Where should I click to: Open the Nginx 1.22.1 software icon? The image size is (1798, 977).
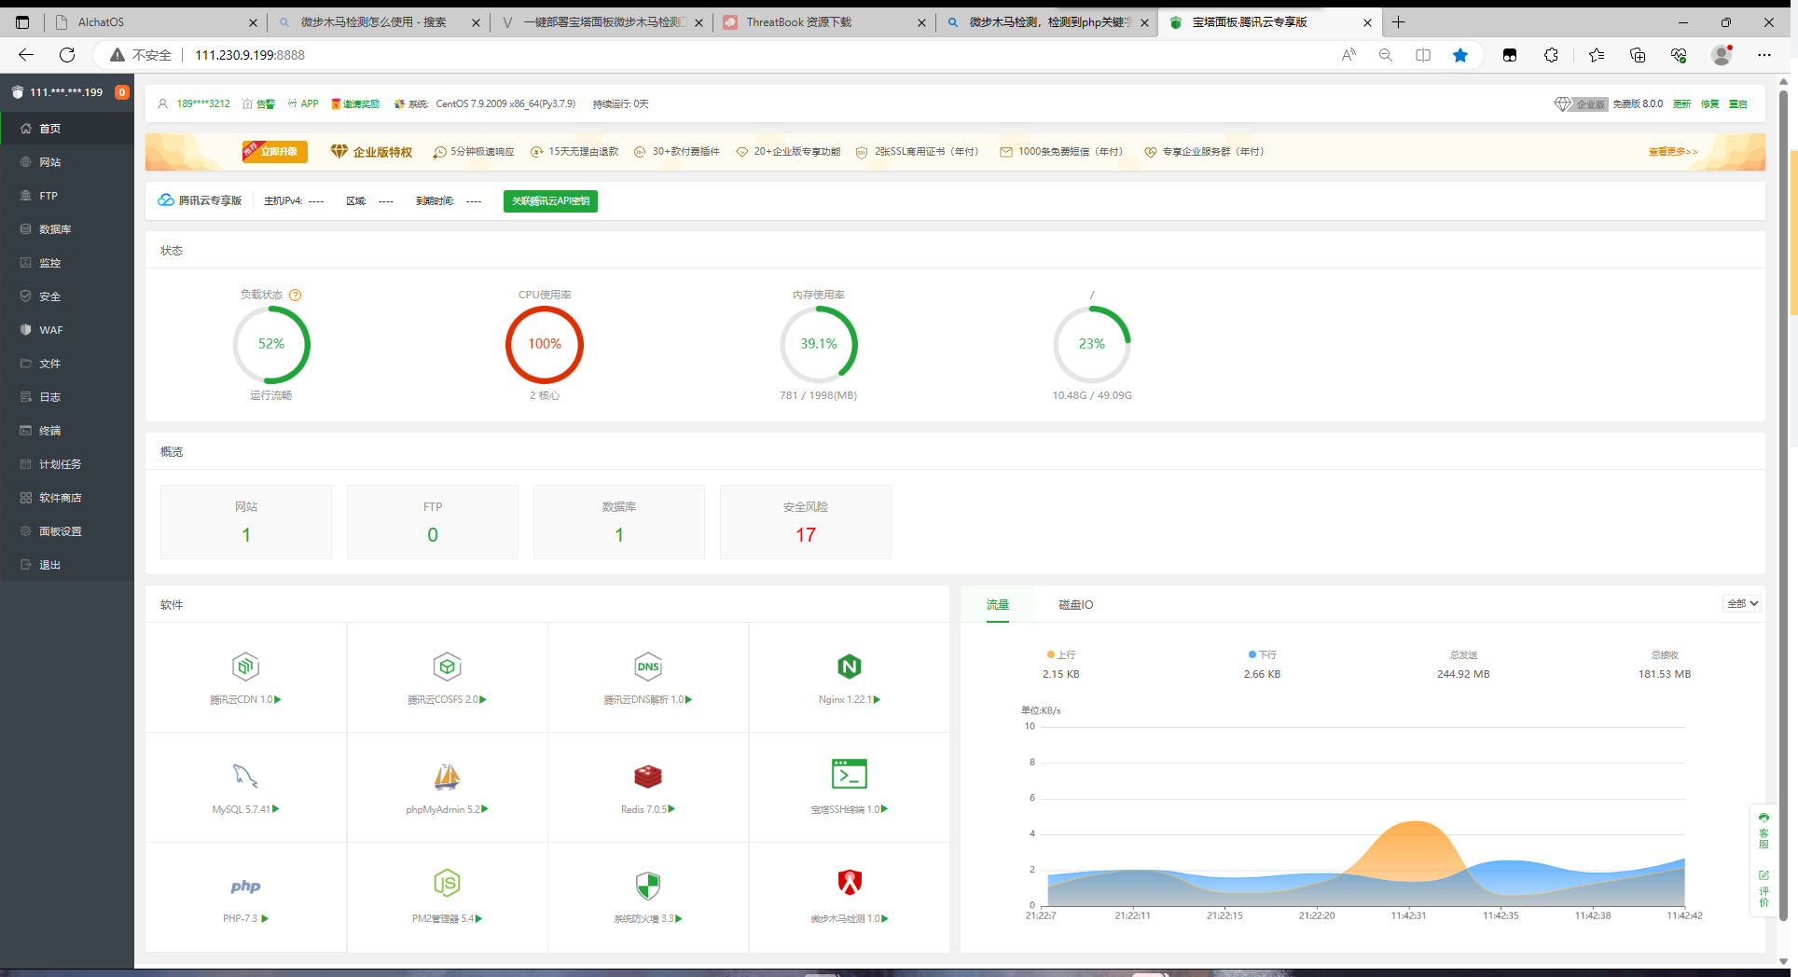pyautogui.click(x=849, y=667)
